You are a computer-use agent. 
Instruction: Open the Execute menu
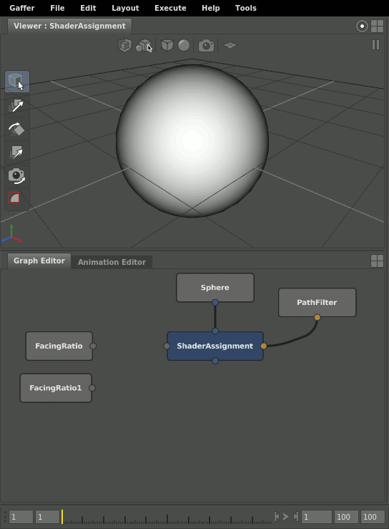(170, 8)
